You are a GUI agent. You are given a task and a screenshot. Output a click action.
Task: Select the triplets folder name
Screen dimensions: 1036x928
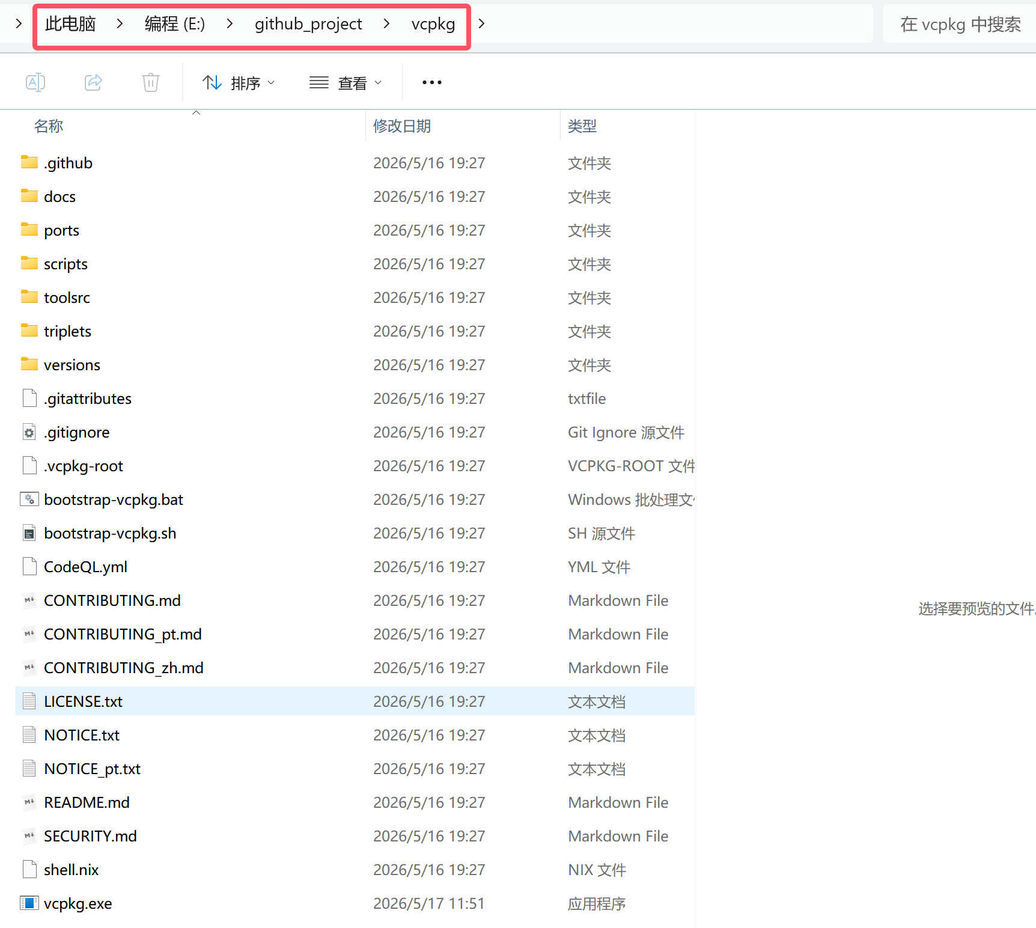coord(67,331)
